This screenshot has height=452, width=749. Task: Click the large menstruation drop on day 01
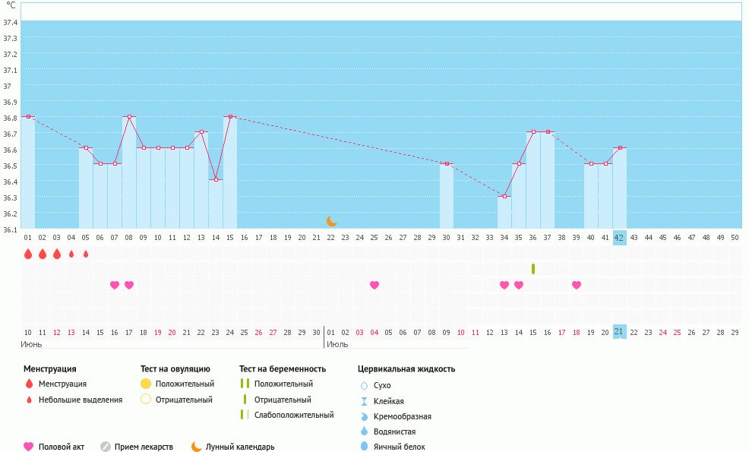(28, 254)
